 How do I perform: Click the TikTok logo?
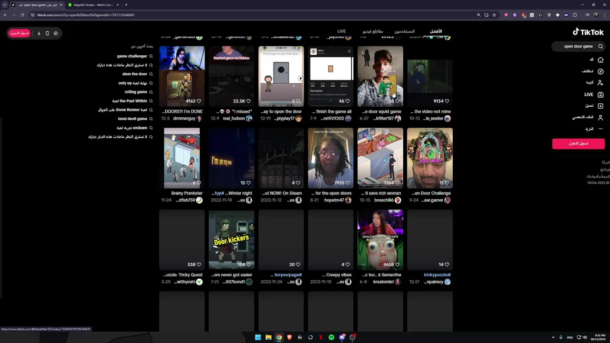[x=588, y=32]
